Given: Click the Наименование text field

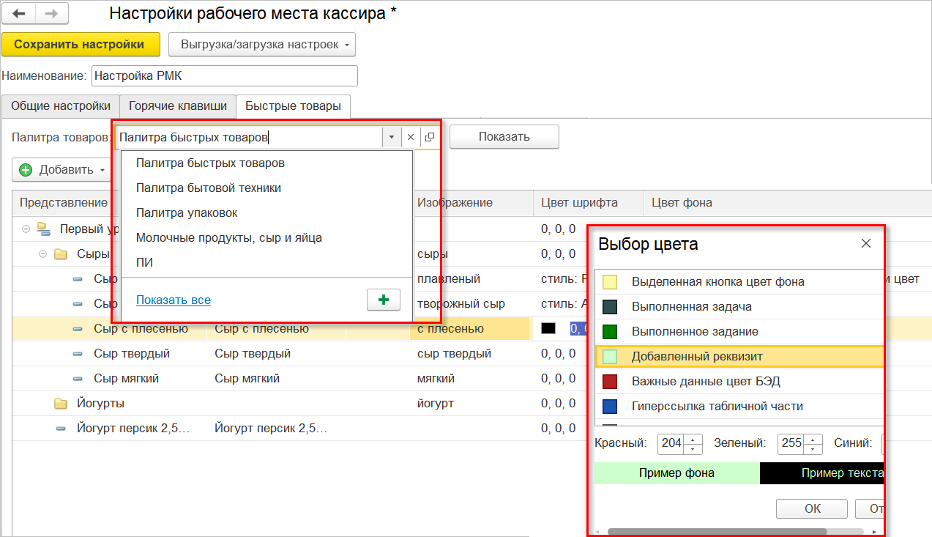Looking at the screenshot, I should tap(224, 76).
